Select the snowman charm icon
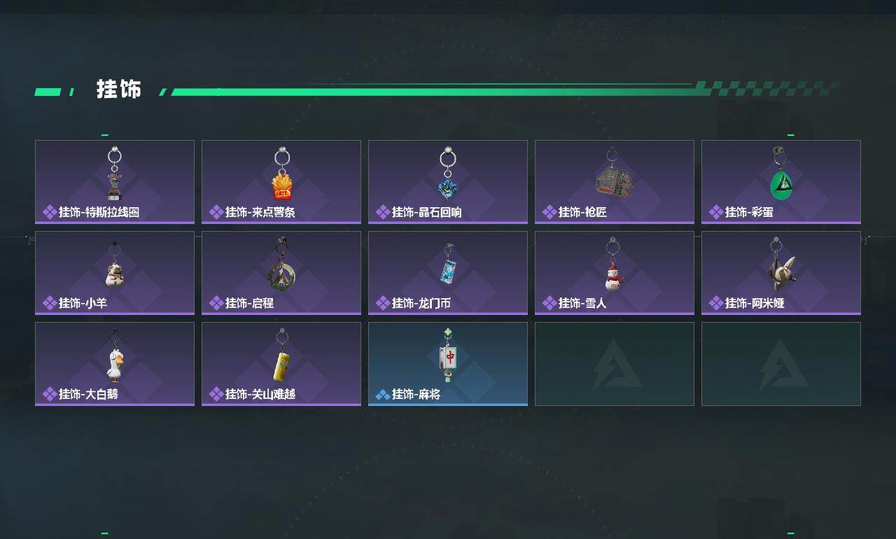 click(x=614, y=264)
